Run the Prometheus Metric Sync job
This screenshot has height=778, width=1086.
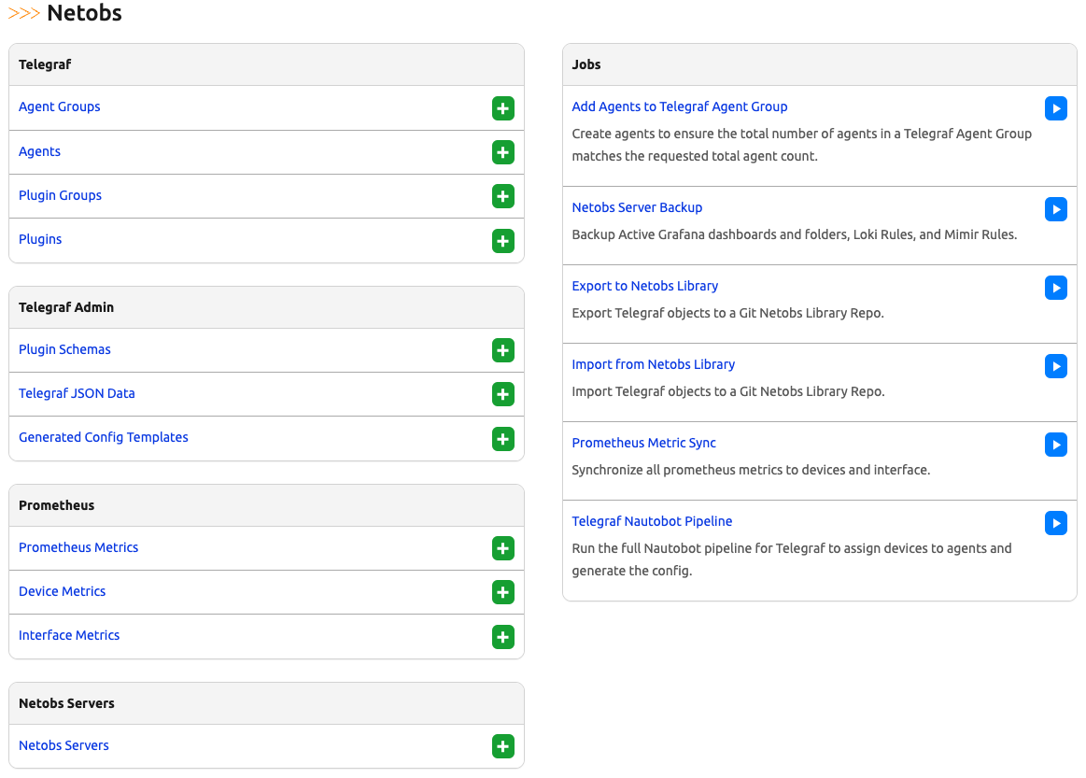pyautogui.click(x=1055, y=445)
